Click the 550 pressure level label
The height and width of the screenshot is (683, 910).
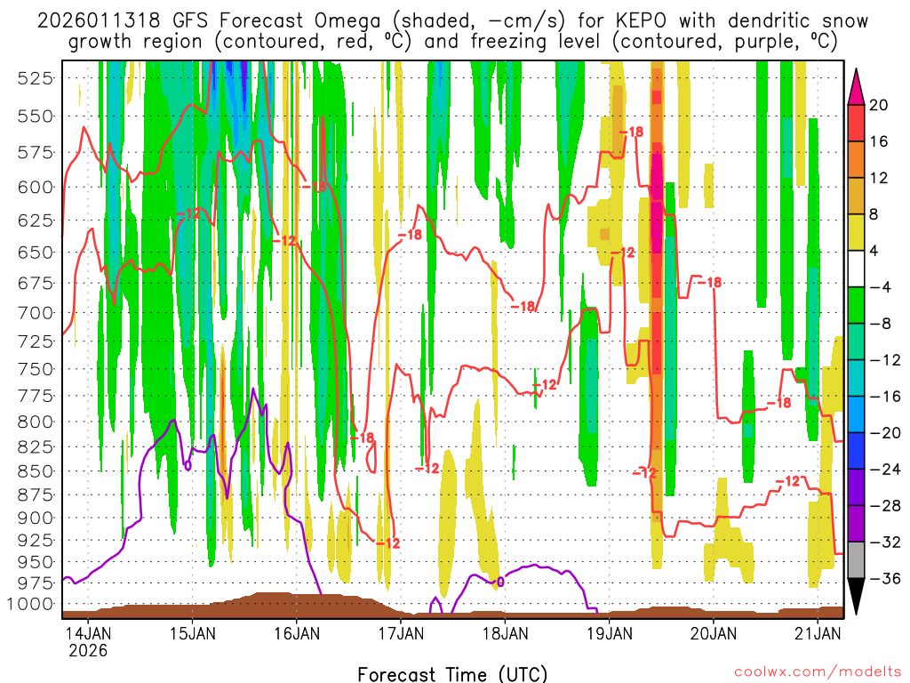pyautogui.click(x=36, y=117)
